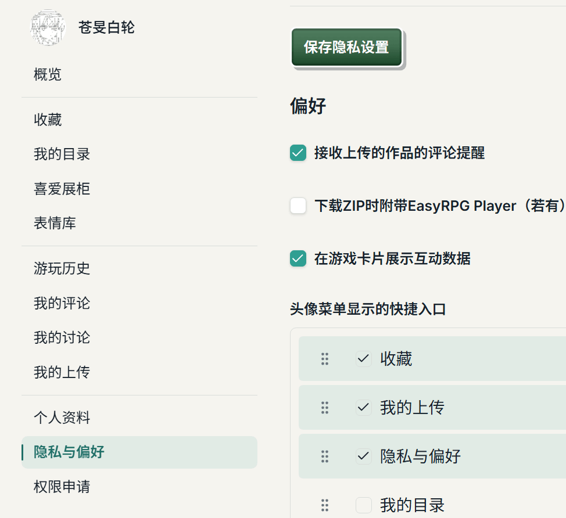Toggle 在游戏卡片展示互动数据 checkbox
The height and width of the screenshot is (518, 566).
[298, 258]
